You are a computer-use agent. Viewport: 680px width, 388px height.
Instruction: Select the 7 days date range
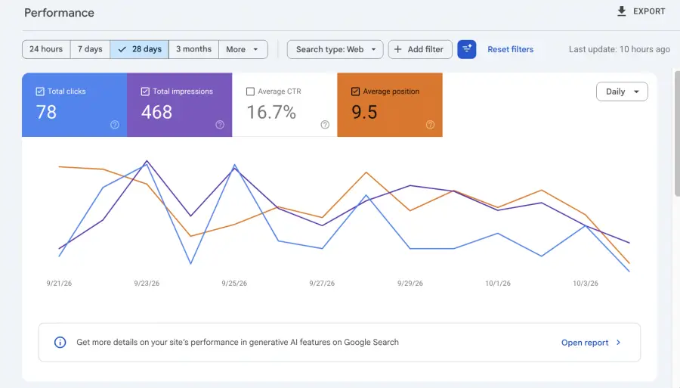90,49
